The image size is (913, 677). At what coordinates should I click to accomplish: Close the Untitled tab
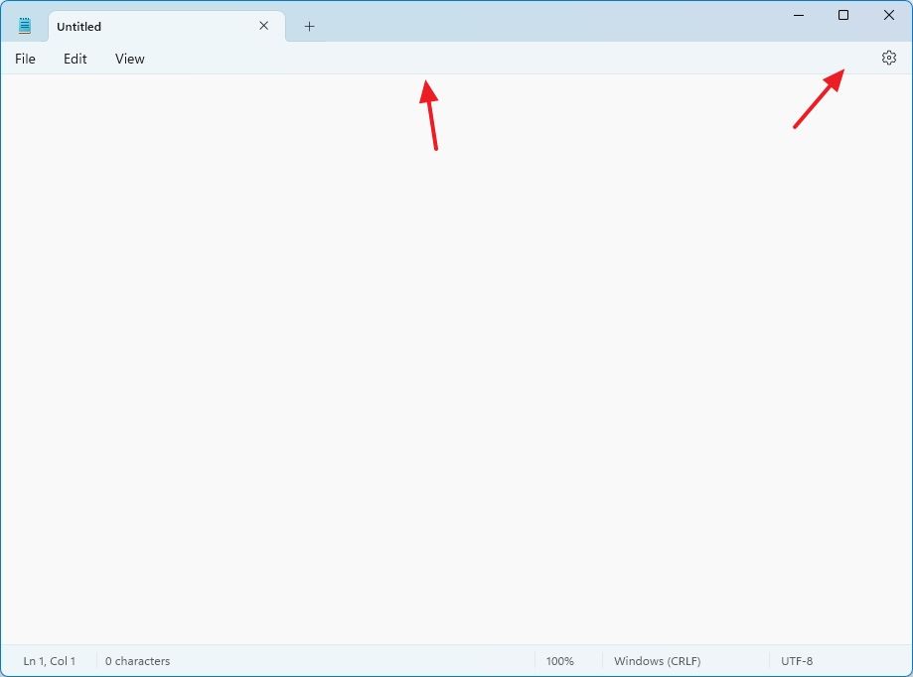[263, 26]
